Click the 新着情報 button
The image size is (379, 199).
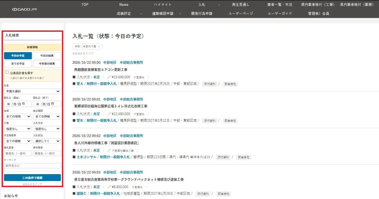tap(32, 47)
